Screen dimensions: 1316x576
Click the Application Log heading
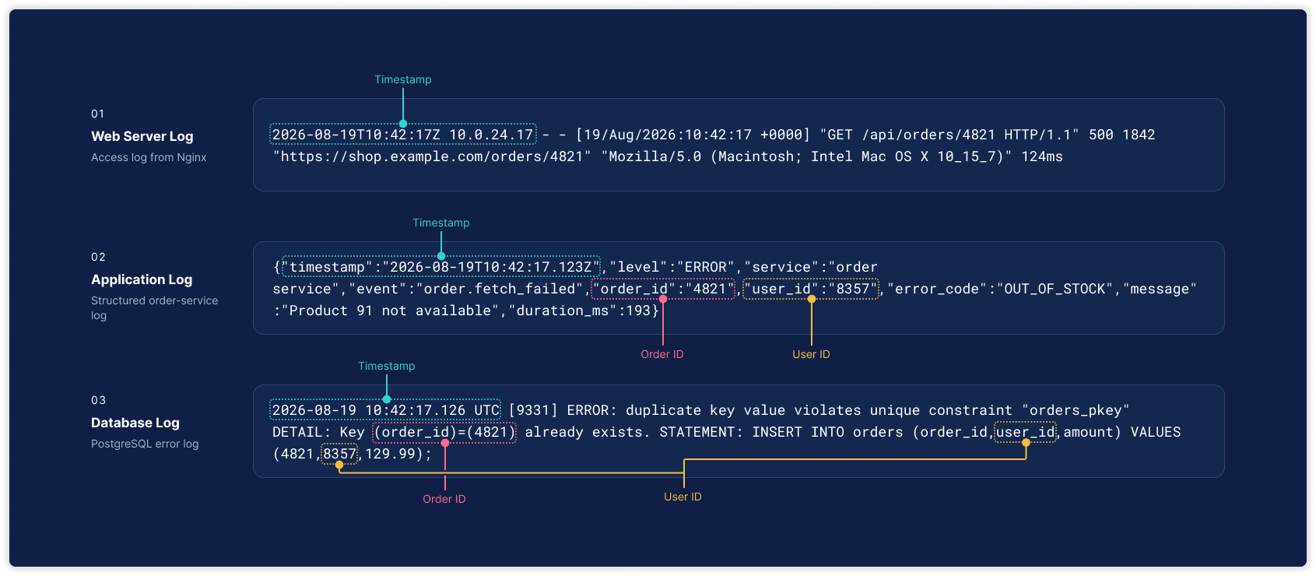pyautogui.click(x=142, y=279)
